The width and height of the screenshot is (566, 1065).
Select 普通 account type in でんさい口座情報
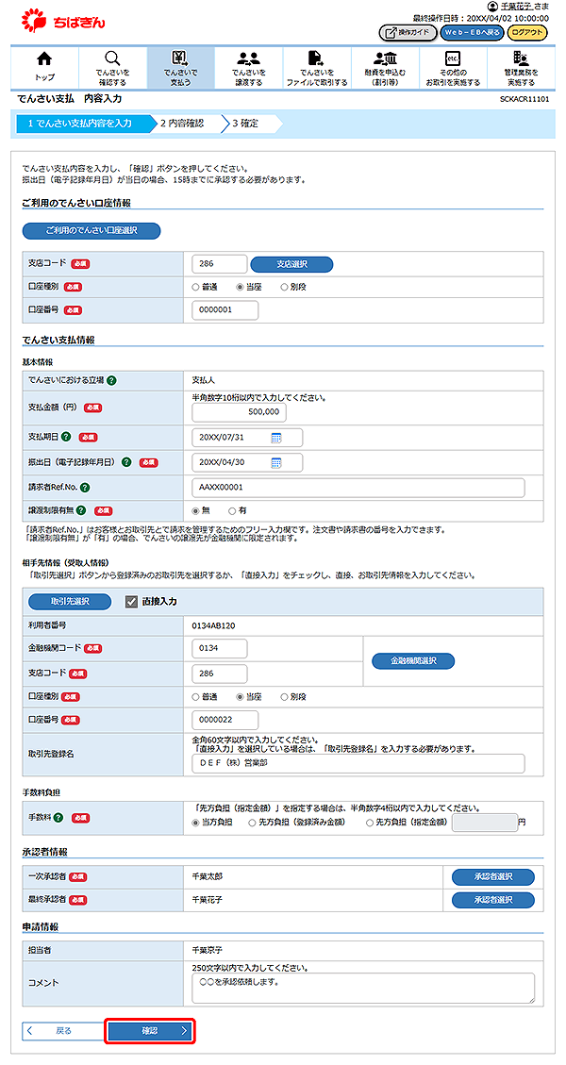click(x=196, y=286)
